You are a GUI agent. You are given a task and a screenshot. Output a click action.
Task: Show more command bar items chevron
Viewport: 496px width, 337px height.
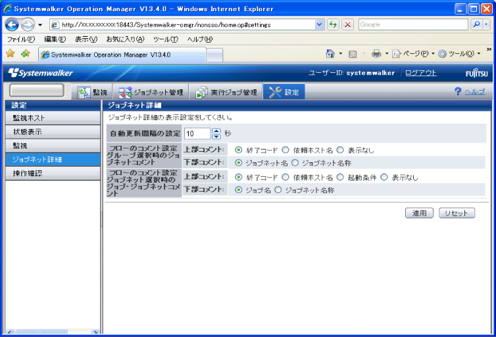click(489, 49)
